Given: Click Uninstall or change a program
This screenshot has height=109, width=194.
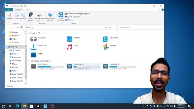Looking at the screenshot, I should 77,14.
